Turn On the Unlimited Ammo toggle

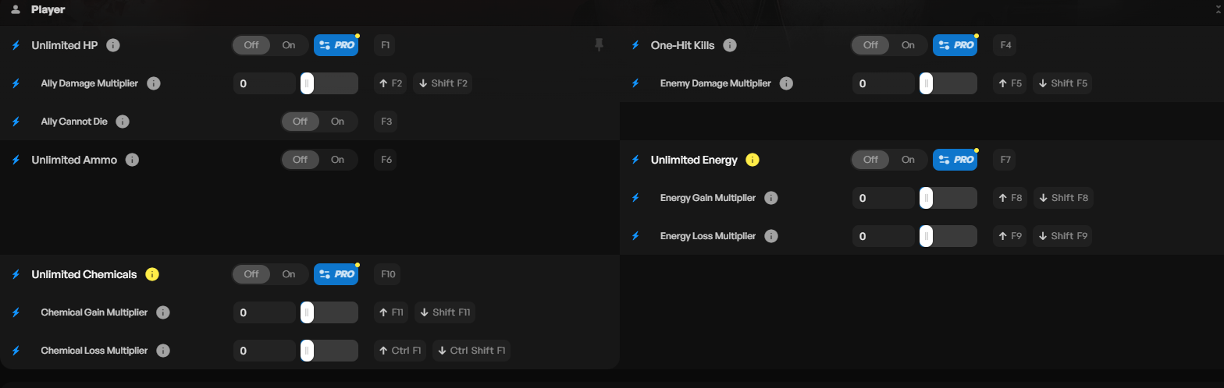point(337,160)
